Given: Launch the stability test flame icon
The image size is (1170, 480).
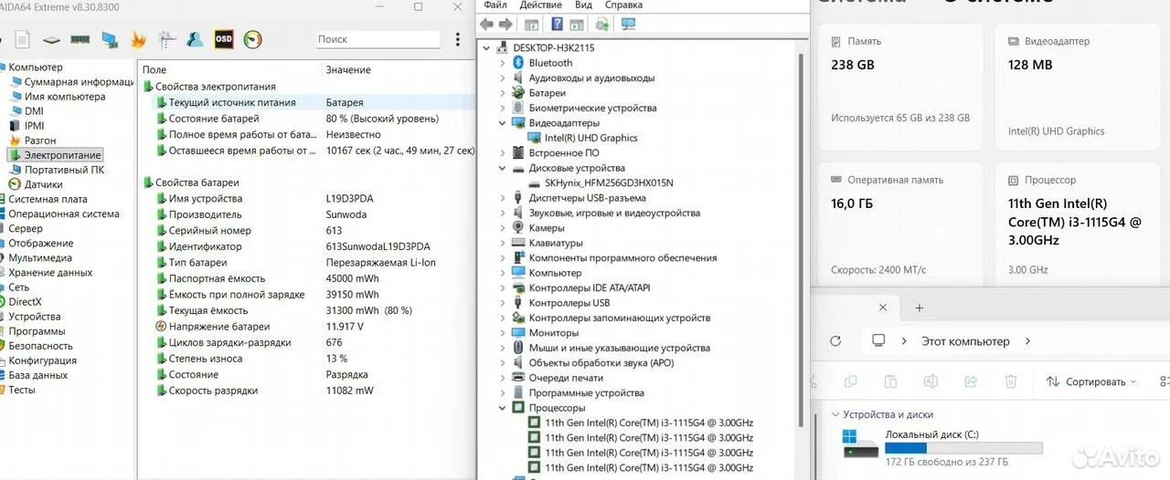Looking at the screenshot, I should [x=139, y=39].
